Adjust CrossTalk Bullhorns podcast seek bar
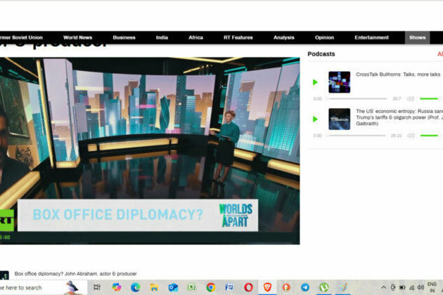This screenshot has width=443, height=295. 357,99
